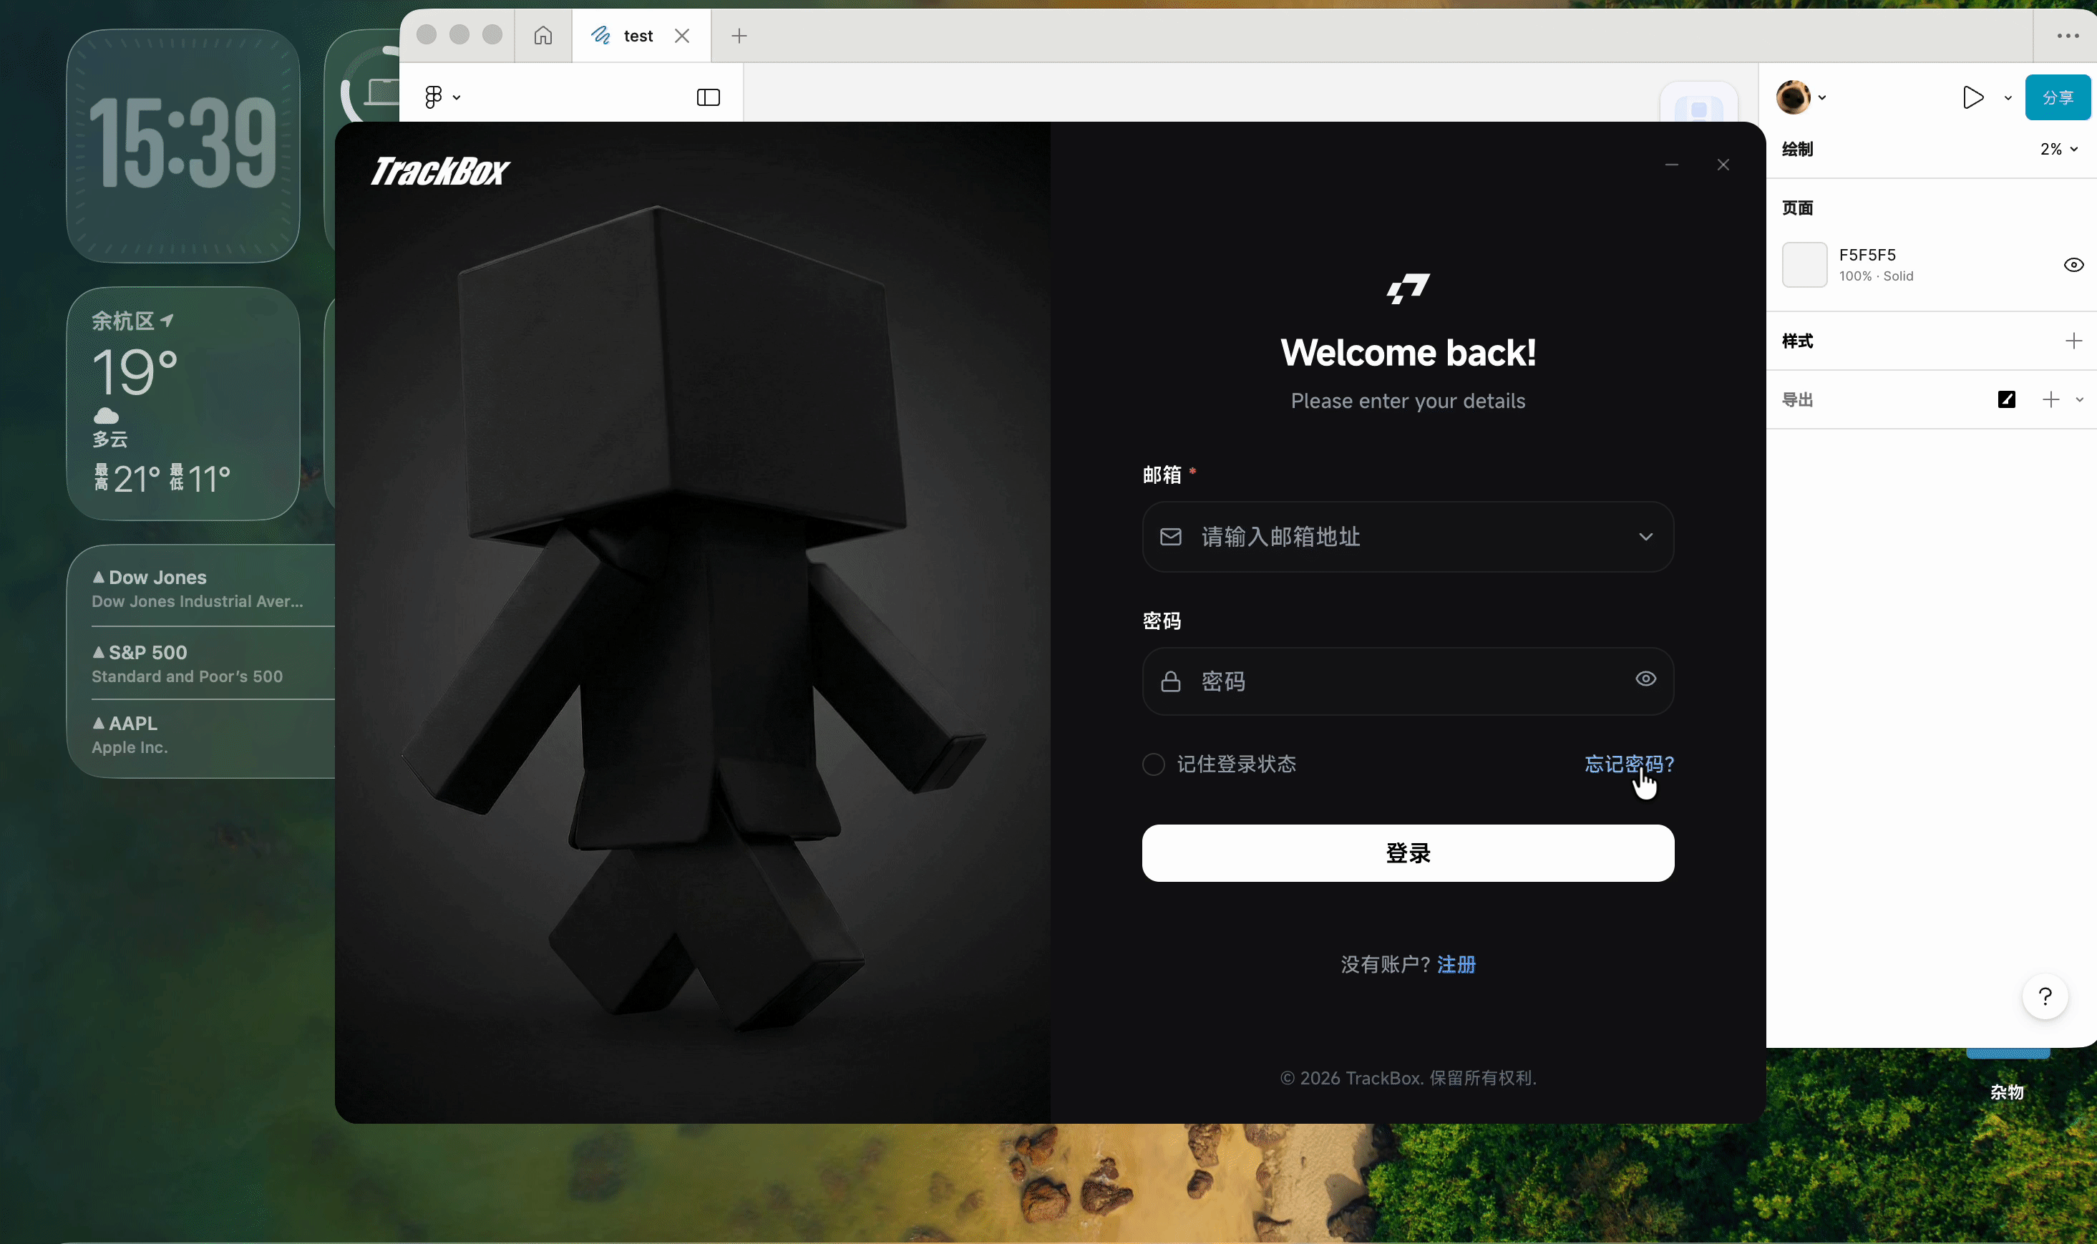Click the TrackBox logo in the login window
The image size is (2097, 1244).
pos(439,171)
